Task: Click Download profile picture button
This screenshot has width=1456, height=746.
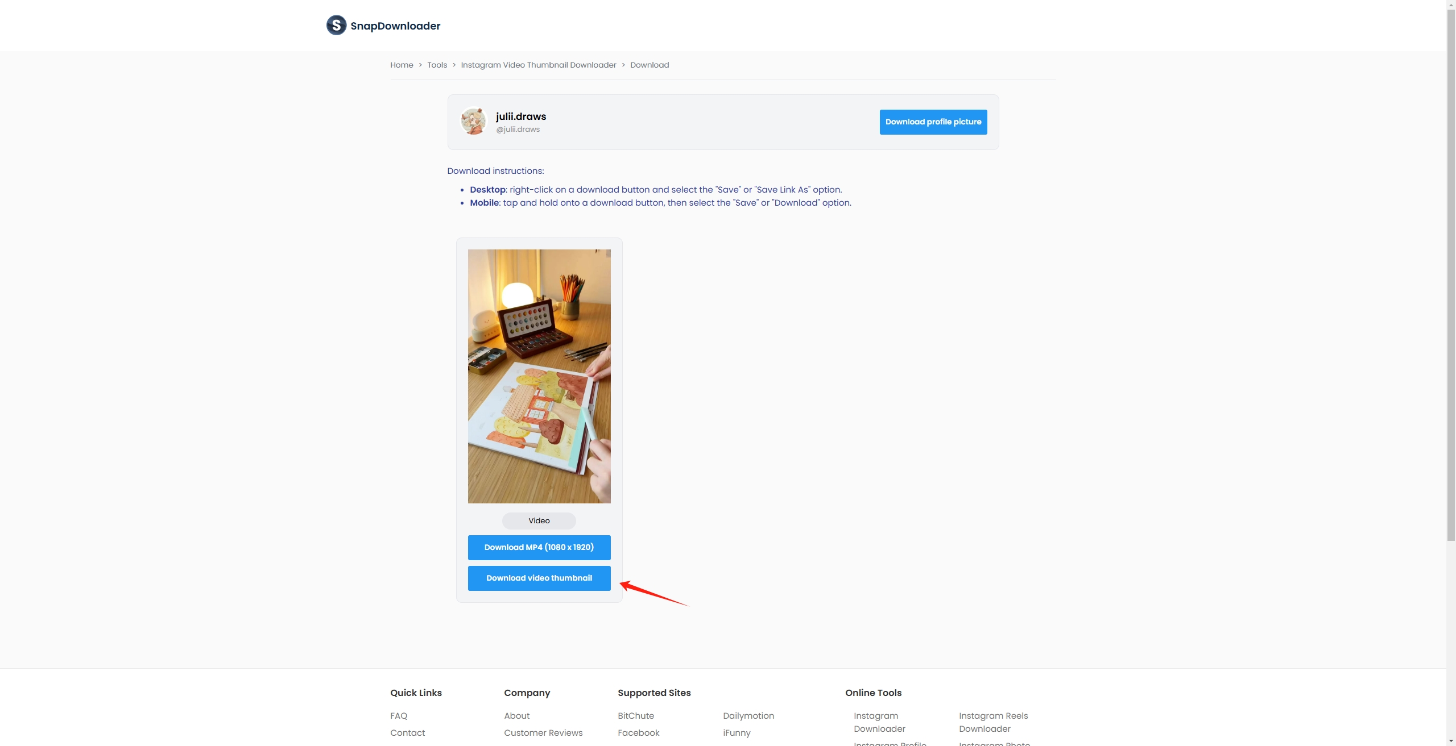Action: 933,122
